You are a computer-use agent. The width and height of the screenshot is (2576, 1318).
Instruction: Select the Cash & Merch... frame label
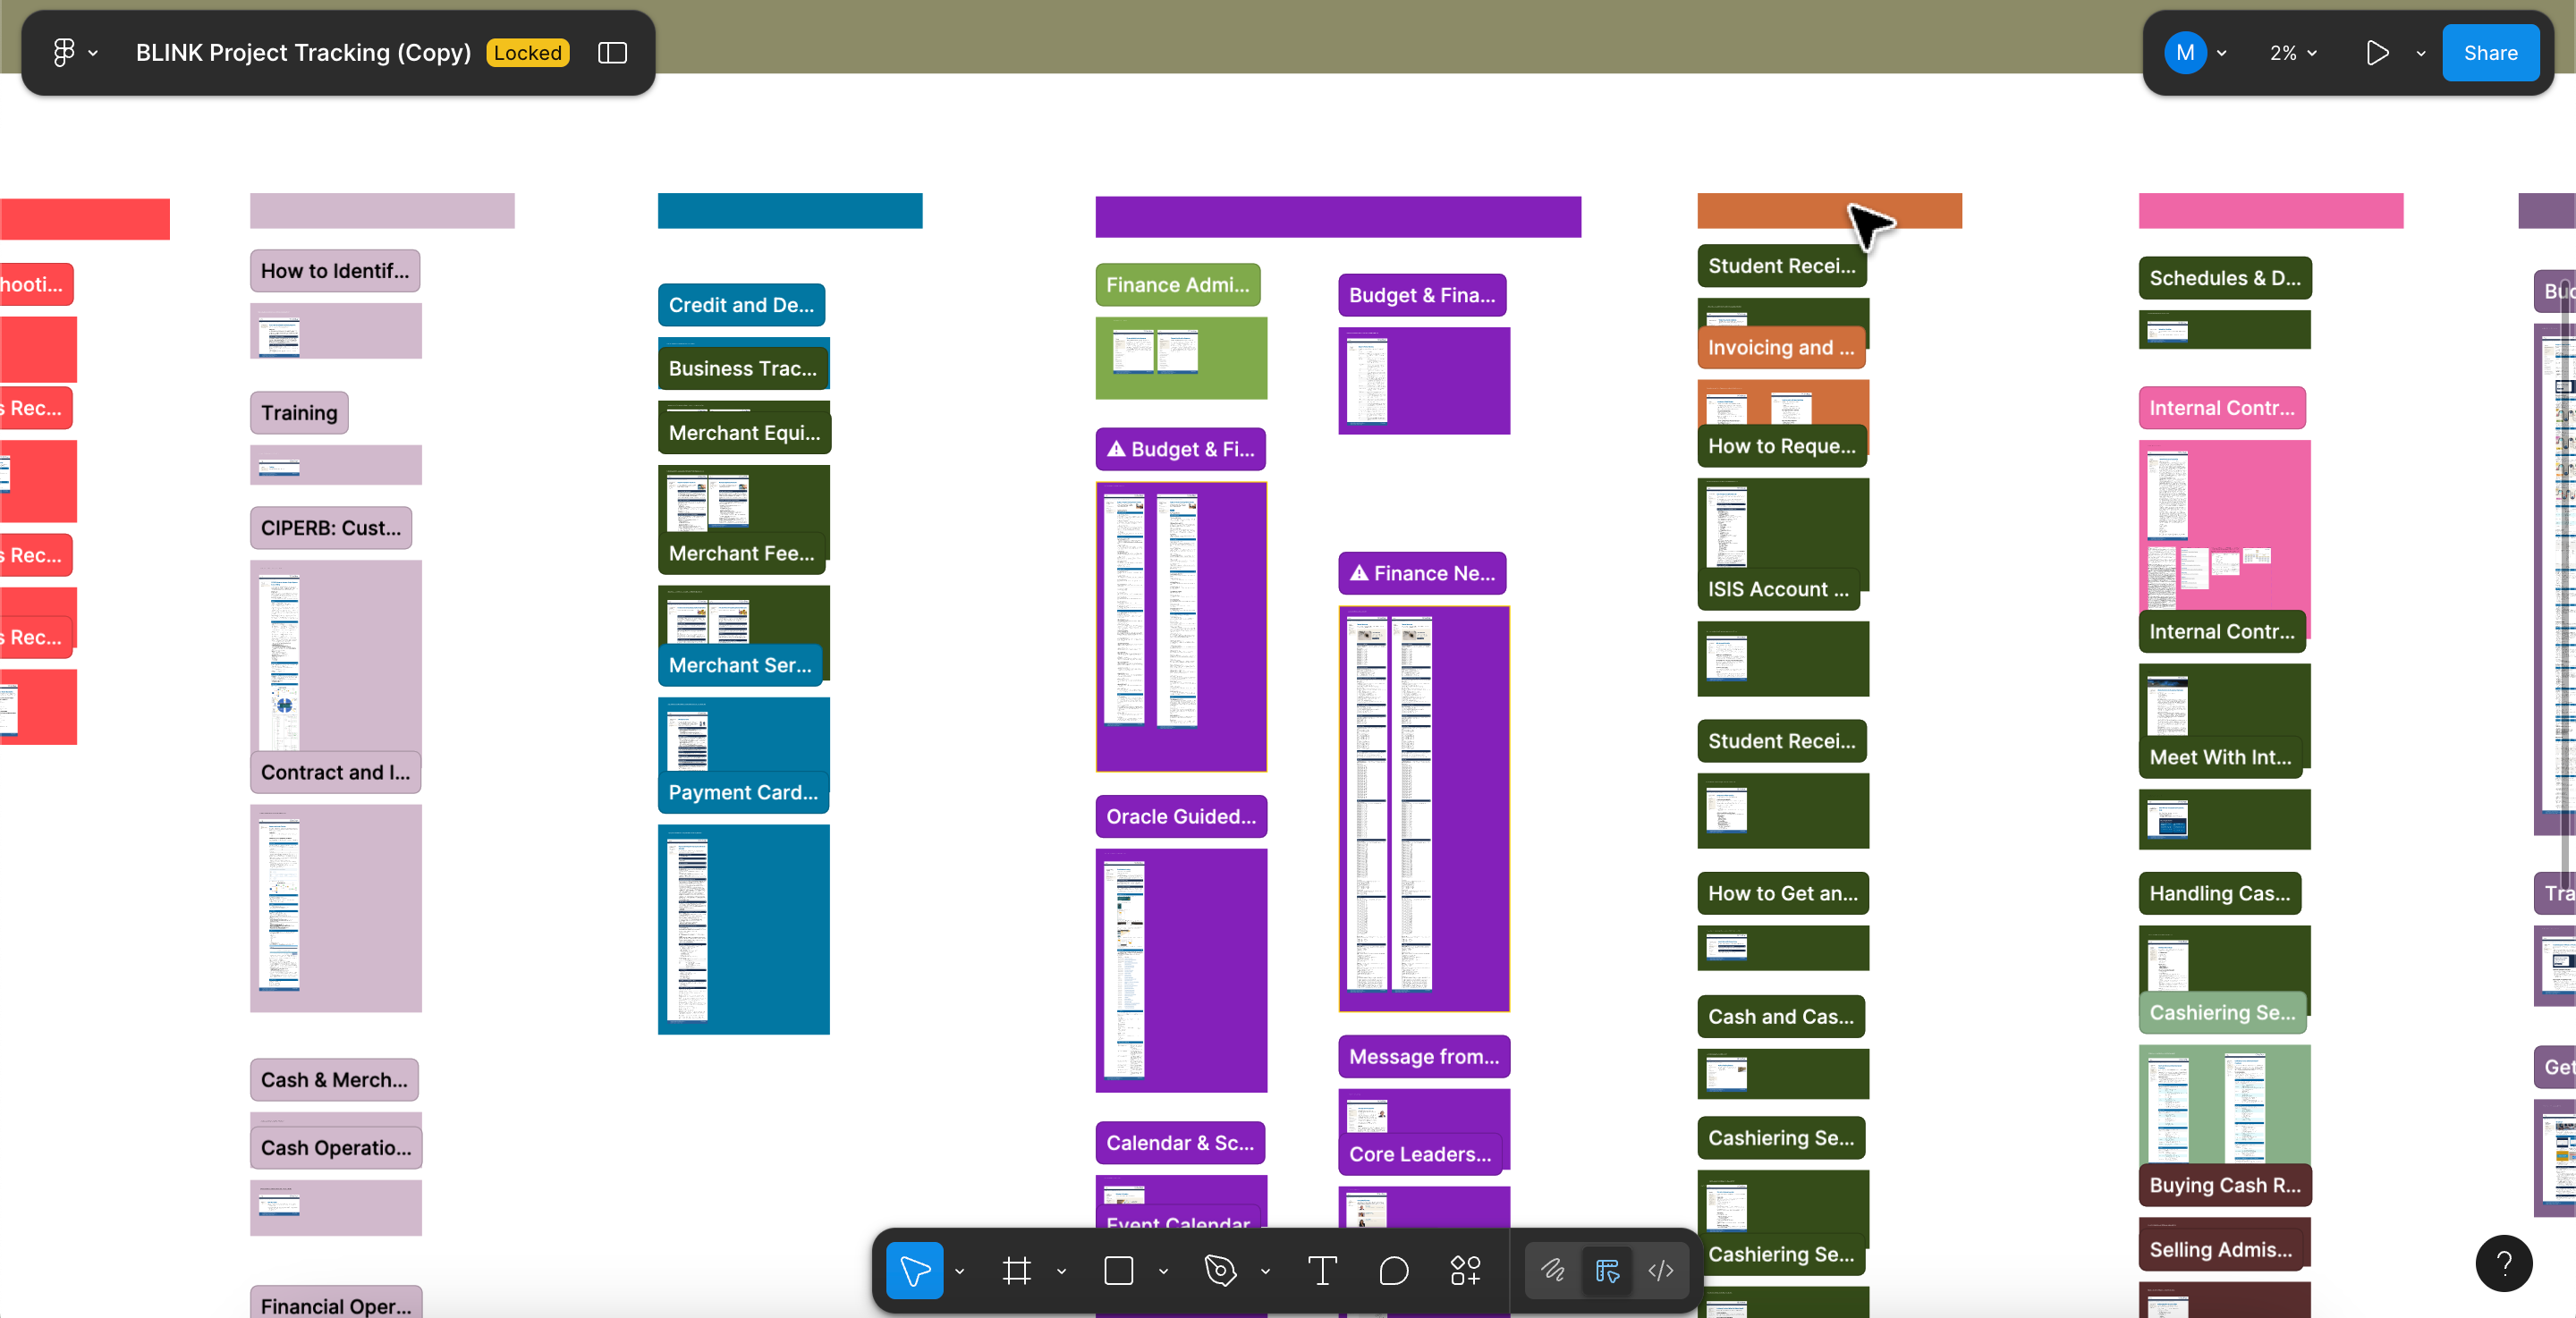[334, 1079]
